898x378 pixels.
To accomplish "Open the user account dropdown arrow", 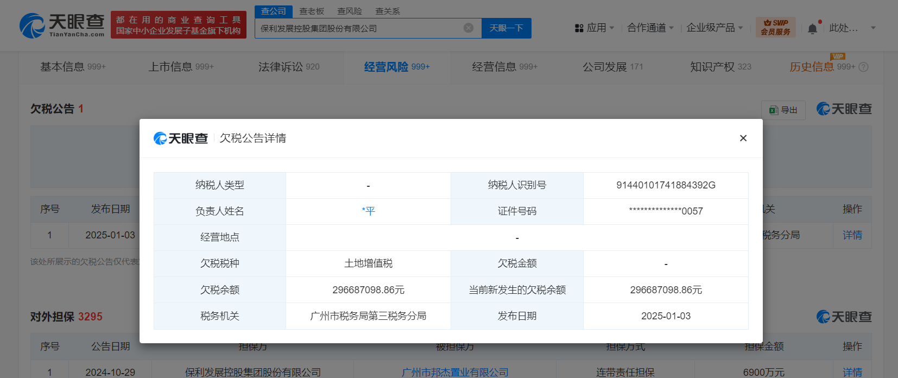I will (x=873, y=28).
